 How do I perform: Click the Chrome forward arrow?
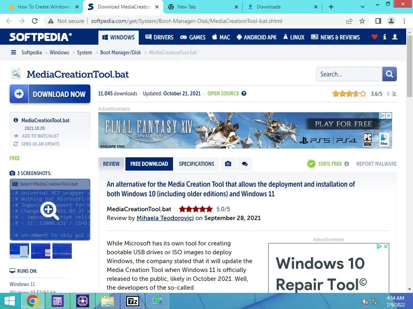(x=22, y=21)
